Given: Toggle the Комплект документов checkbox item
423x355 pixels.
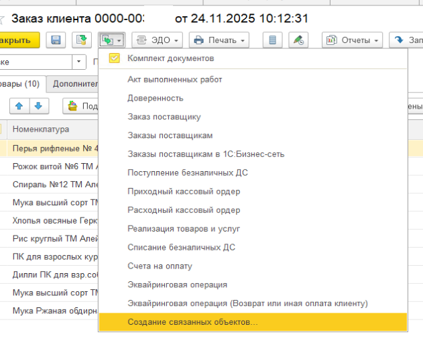Looking at the screenshot, I should 253,58.
